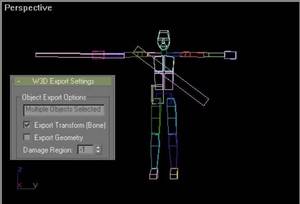Increase Damage Region with the up spinner arrow
This screenshot has width=300, height=204.
(98, 147)
